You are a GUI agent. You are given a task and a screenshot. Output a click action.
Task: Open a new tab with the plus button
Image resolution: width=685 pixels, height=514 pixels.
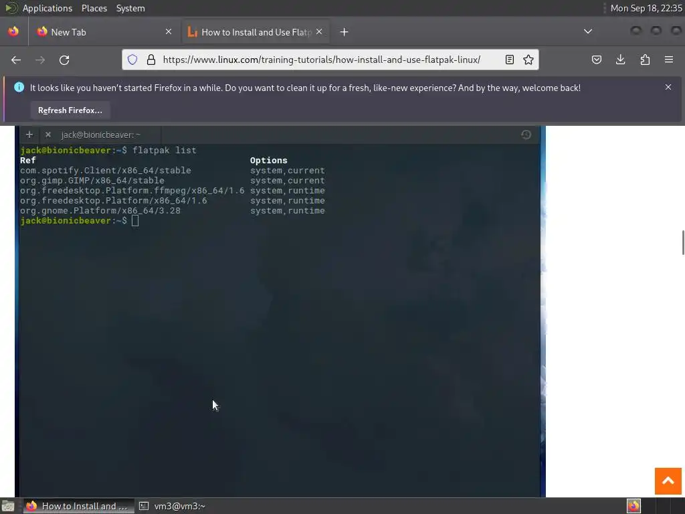[345, 32]
